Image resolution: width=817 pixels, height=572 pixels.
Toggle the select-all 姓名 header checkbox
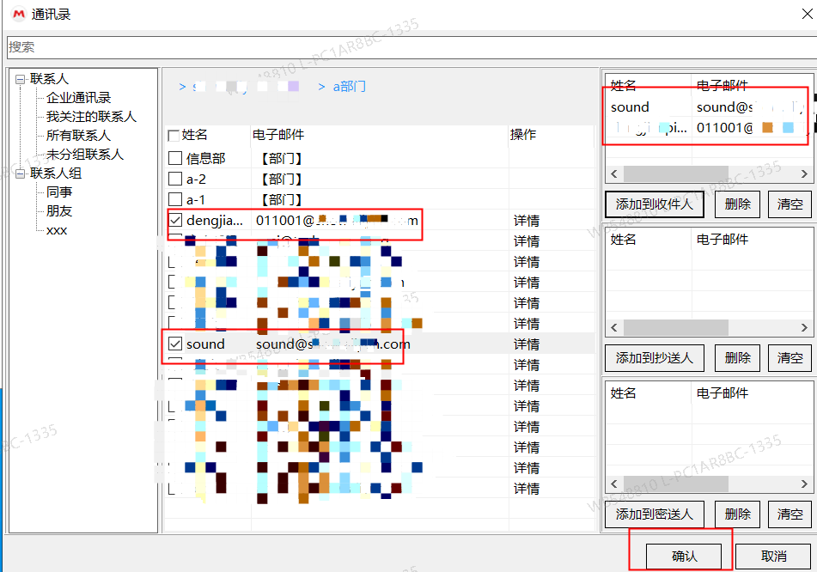tap(174, 136)
